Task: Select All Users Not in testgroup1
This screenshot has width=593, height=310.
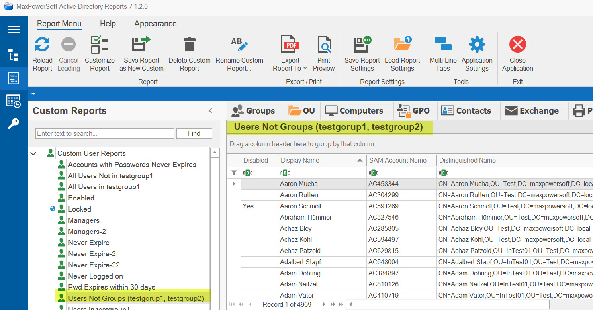Action: coord(110,176)
